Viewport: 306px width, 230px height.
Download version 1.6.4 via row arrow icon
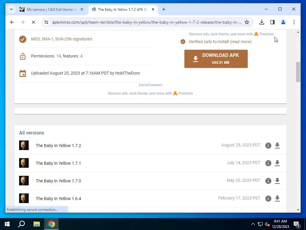[277, 199]
